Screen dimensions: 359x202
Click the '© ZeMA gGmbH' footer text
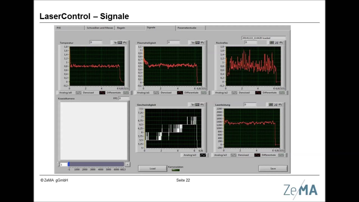[54, 180]
